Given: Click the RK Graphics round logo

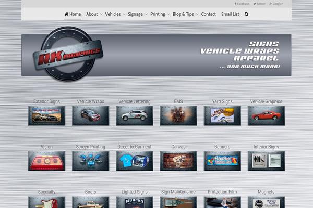Looking at the screenshot, I should coord(68,54).
